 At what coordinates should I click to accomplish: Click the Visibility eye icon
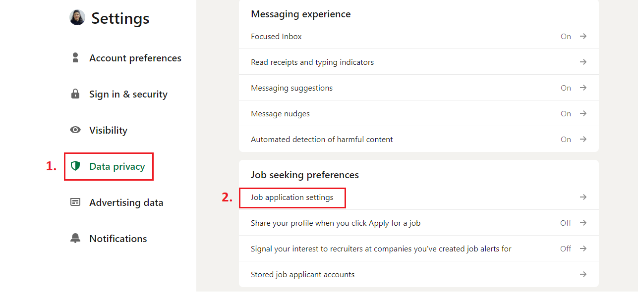[x=75, y=130]
